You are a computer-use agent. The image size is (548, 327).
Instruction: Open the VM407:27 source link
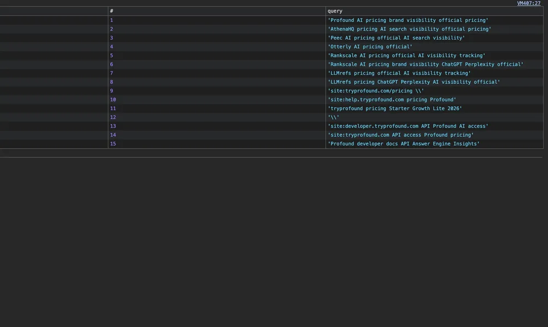[x=528, y=3]
